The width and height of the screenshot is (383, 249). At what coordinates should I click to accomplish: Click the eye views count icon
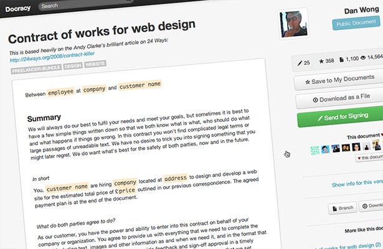(363, 58)
